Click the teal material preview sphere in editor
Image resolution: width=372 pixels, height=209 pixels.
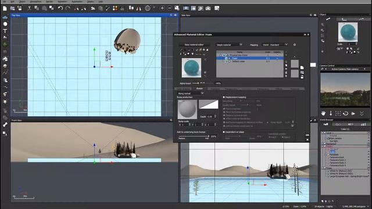click(x=191, y=68)
